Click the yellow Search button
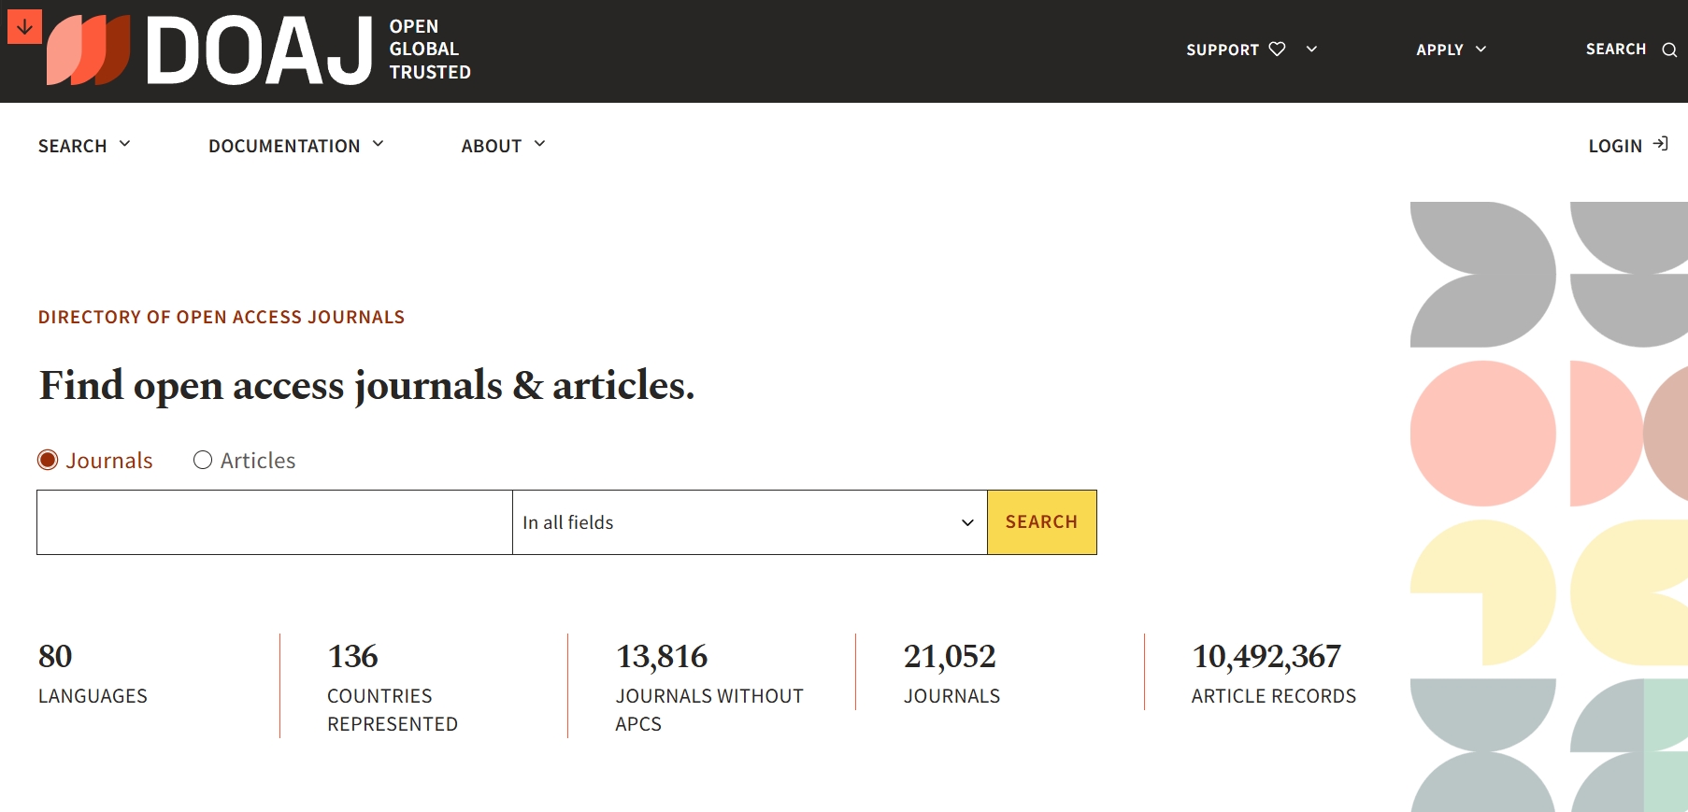The height and width of the screenshot is (812, 1688). click(1041, 522)
